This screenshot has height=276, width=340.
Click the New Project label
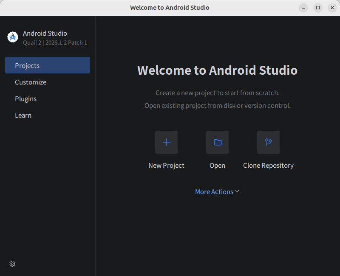point(166,166)
